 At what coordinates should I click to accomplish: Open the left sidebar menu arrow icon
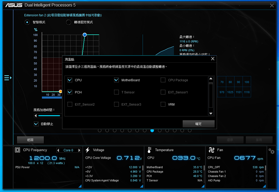tap(8, 78)
